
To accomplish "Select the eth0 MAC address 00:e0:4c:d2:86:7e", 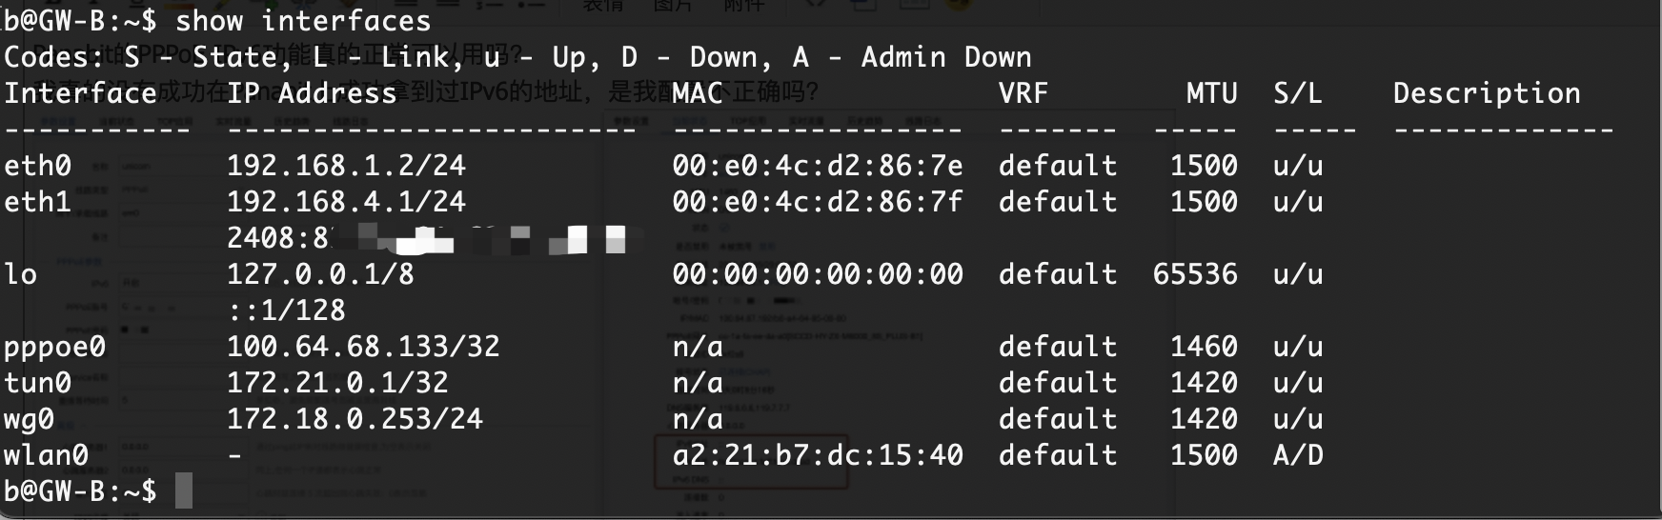I will tap(818, 166).
